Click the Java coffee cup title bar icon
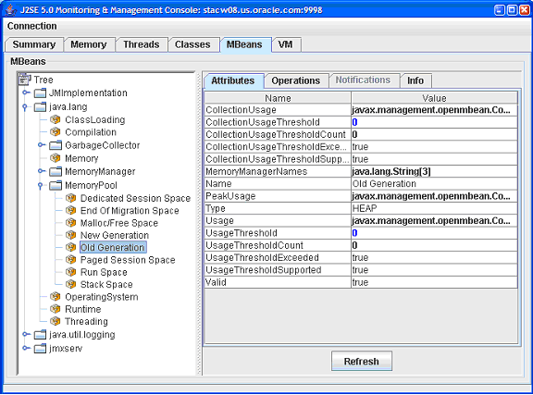Viewport: 533px width, 395px height. [11, 10]
